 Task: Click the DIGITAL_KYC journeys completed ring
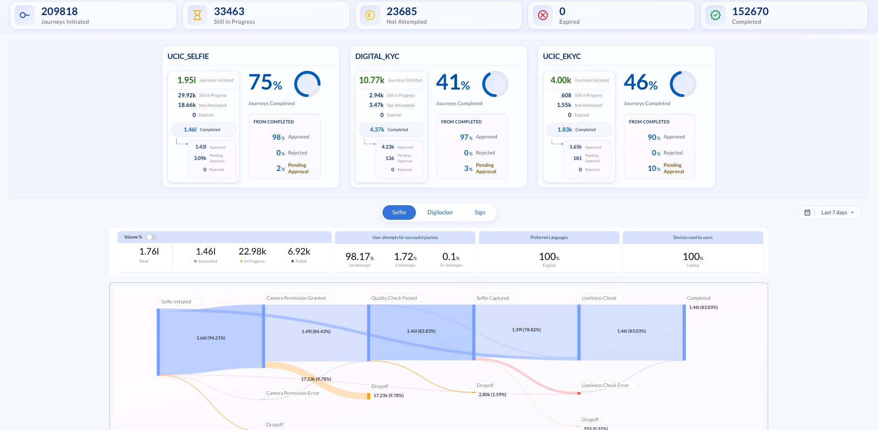pyautogui.click(x=495, y=84)
